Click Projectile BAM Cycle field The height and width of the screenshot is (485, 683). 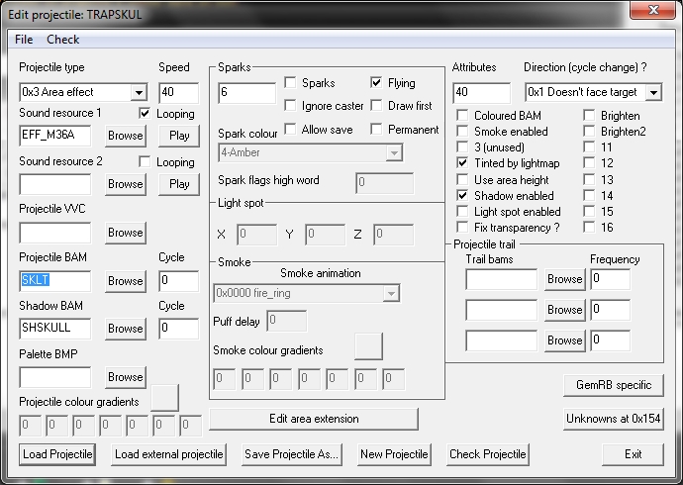tap(179, 281)
